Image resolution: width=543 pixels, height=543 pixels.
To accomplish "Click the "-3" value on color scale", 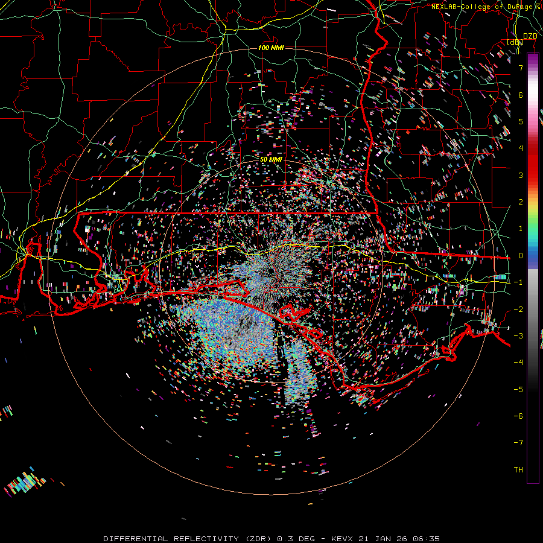I will pyautogui.click(x=518, y=336).
